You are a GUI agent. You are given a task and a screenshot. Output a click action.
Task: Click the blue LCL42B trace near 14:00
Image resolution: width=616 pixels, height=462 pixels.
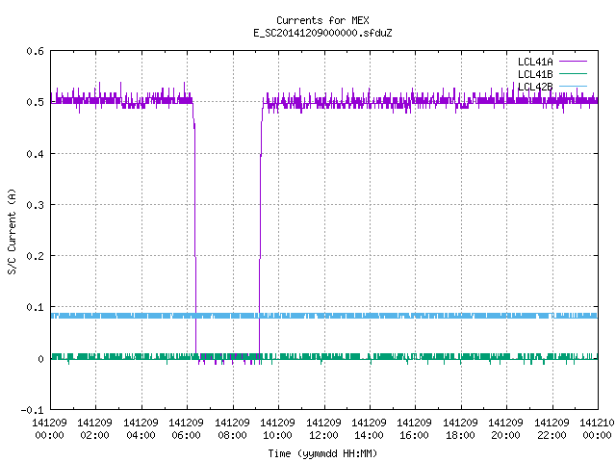pyautogui.click(x=370, y=316)
